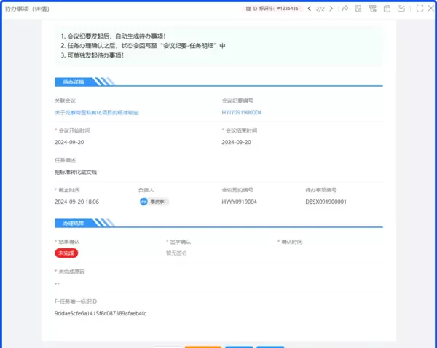Go to the next record arrow
437x348 pixels.
tap(331, 9)
